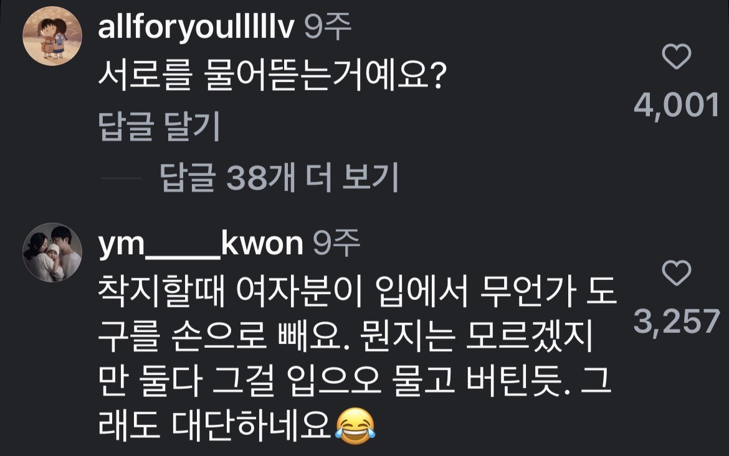
Task: Click the line beside 답글 38개 더 보기
Action: [x=121, y=178]
